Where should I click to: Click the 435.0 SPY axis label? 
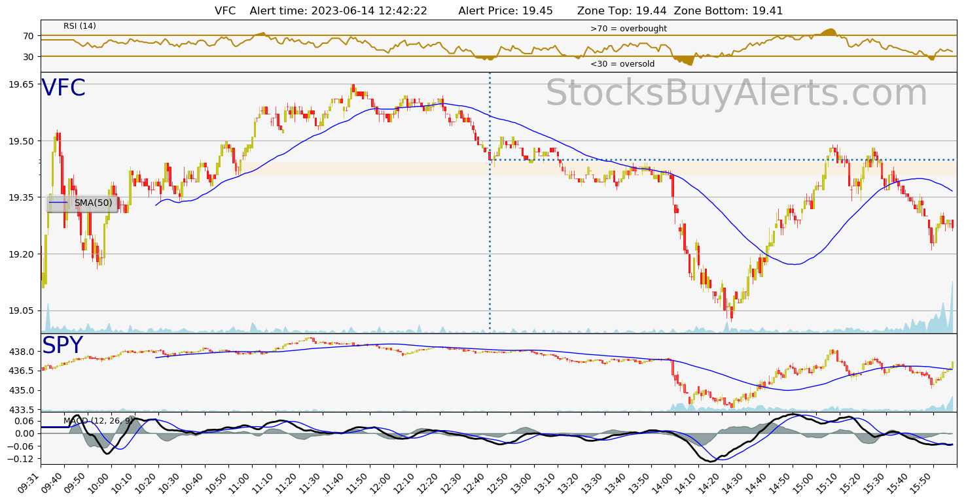(22, 390)
